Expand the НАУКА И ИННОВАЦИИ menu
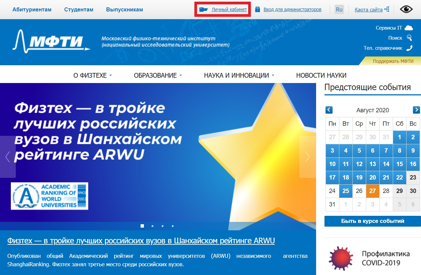This screenshot has height=275, width=421. pos(239,75)
